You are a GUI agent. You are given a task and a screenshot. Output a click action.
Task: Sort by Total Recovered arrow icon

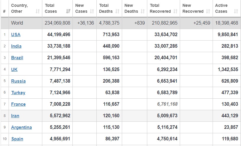(x=175, y=11)
